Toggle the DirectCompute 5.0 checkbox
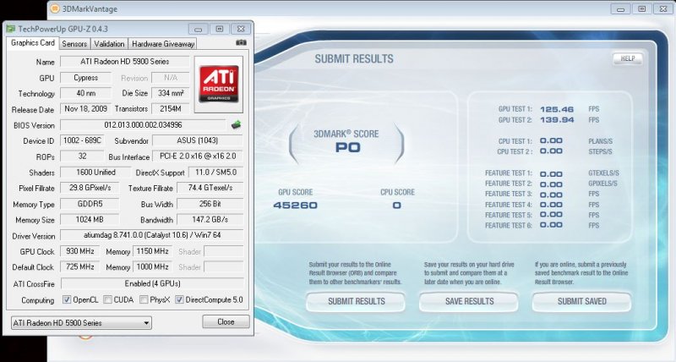This screenshot has width=676, height=362. [x=179, y=299]
